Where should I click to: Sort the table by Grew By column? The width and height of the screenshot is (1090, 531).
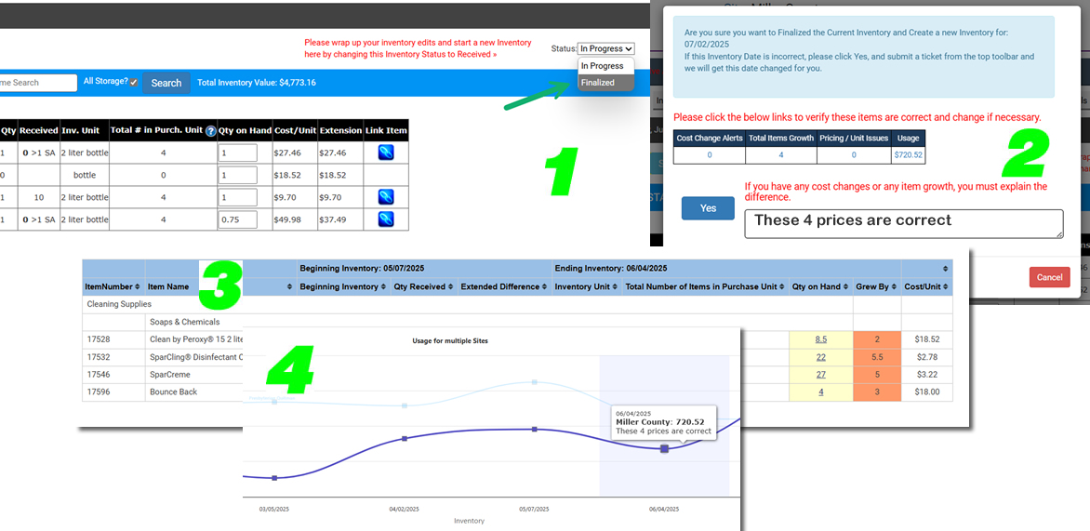tap(895, 287)
